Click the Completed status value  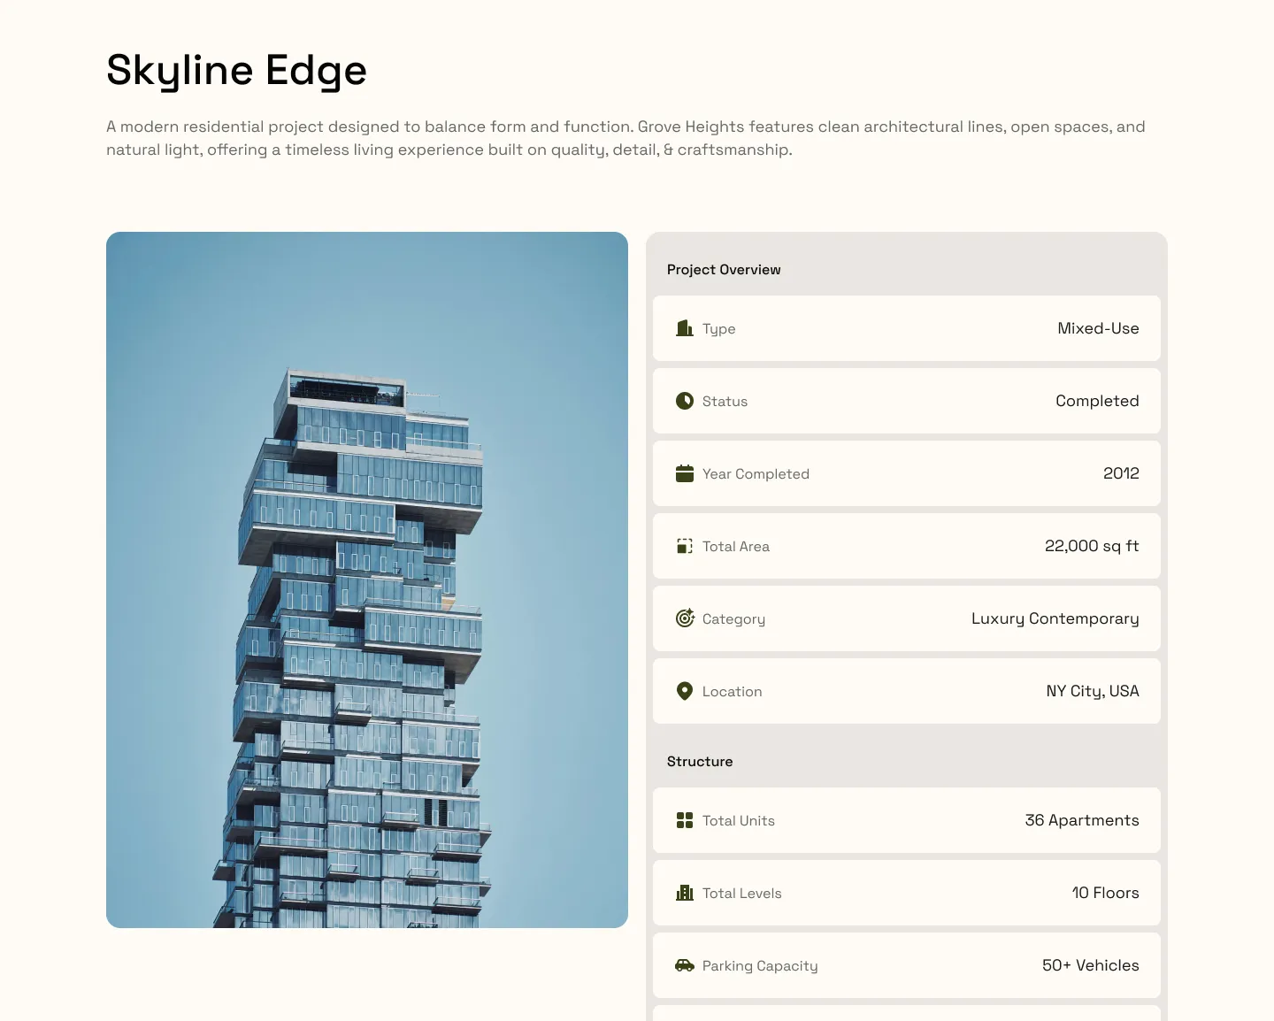click(x=1097, y=401)
